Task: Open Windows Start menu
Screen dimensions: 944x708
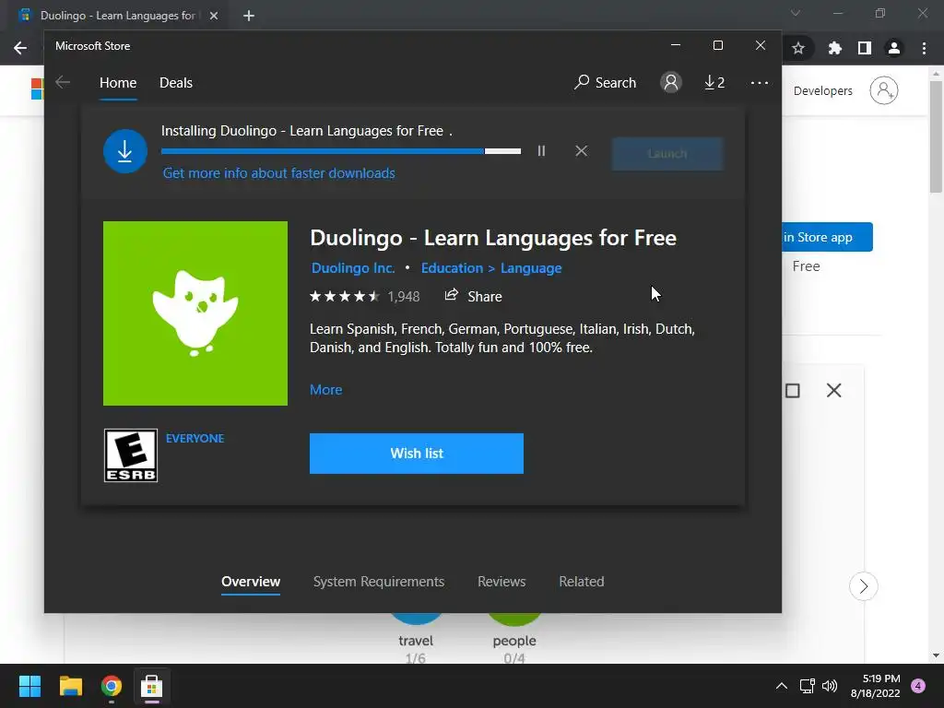Action: coord(29,686)
